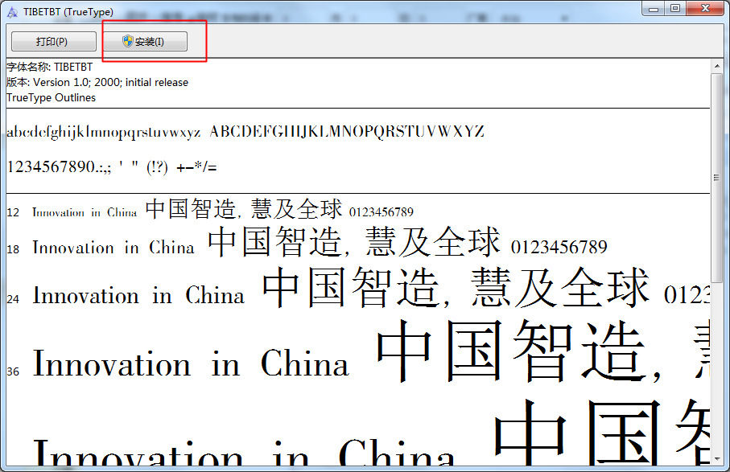Close the TIBETBT font viewer window

point(706,8)
